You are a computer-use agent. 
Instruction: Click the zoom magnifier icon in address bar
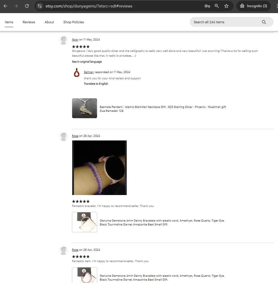(217, 6)
